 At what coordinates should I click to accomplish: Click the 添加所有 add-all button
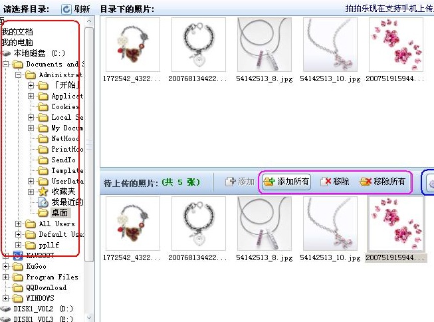(286, 182)
